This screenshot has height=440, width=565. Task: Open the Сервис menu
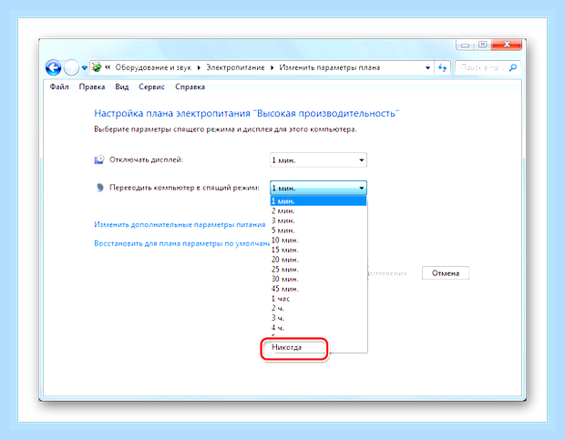coord(151,87)
